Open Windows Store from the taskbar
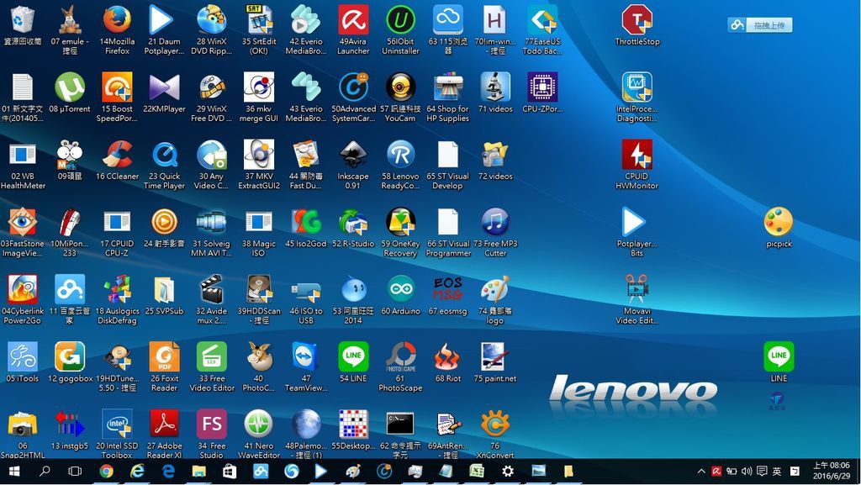This screenshot has width=861, height=485. 230,472
